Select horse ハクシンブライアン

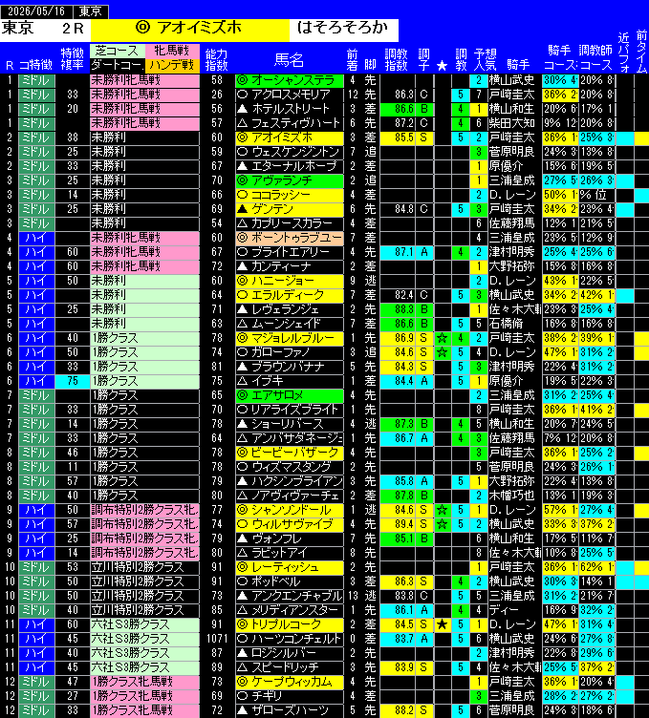tap(290, 481)
